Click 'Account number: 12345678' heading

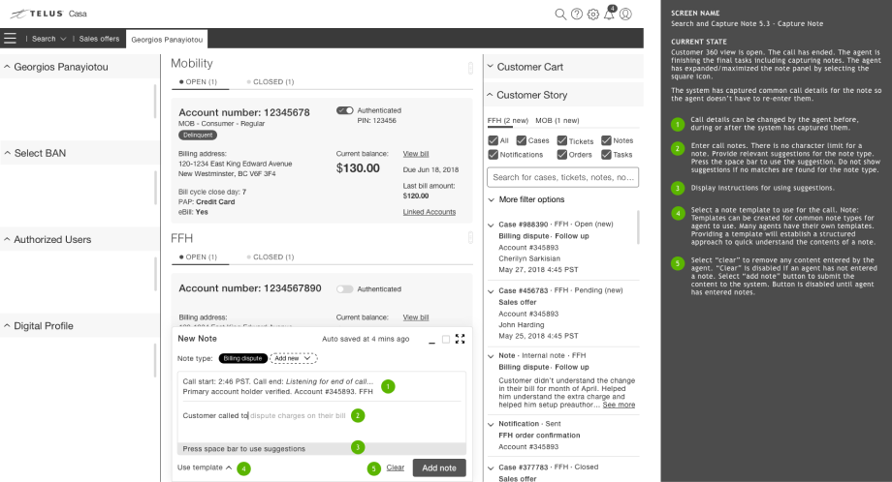[244, 112]
